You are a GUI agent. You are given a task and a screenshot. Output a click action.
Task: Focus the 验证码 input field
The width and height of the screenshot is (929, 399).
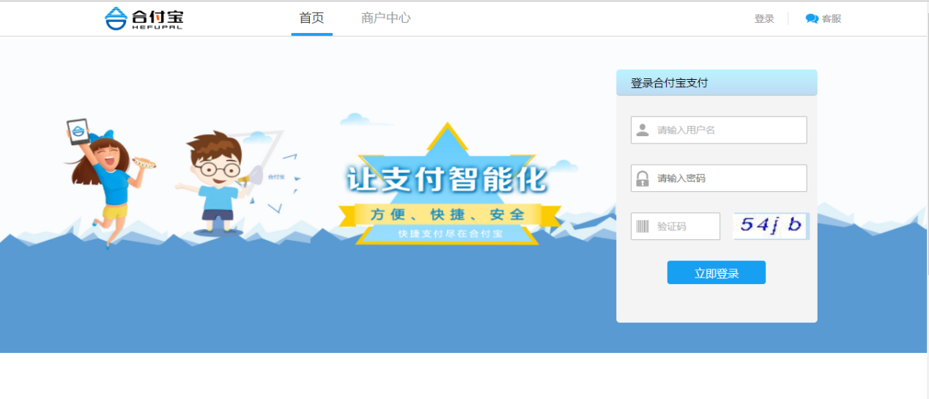tap(676, 226)
